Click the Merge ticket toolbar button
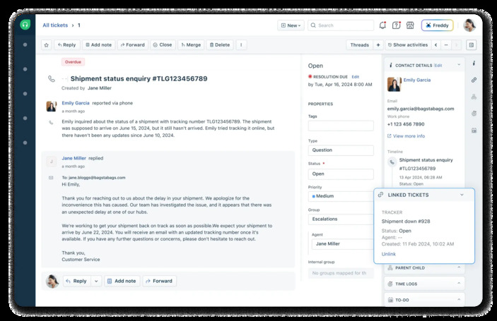The image size is (497, 321). 190,44
